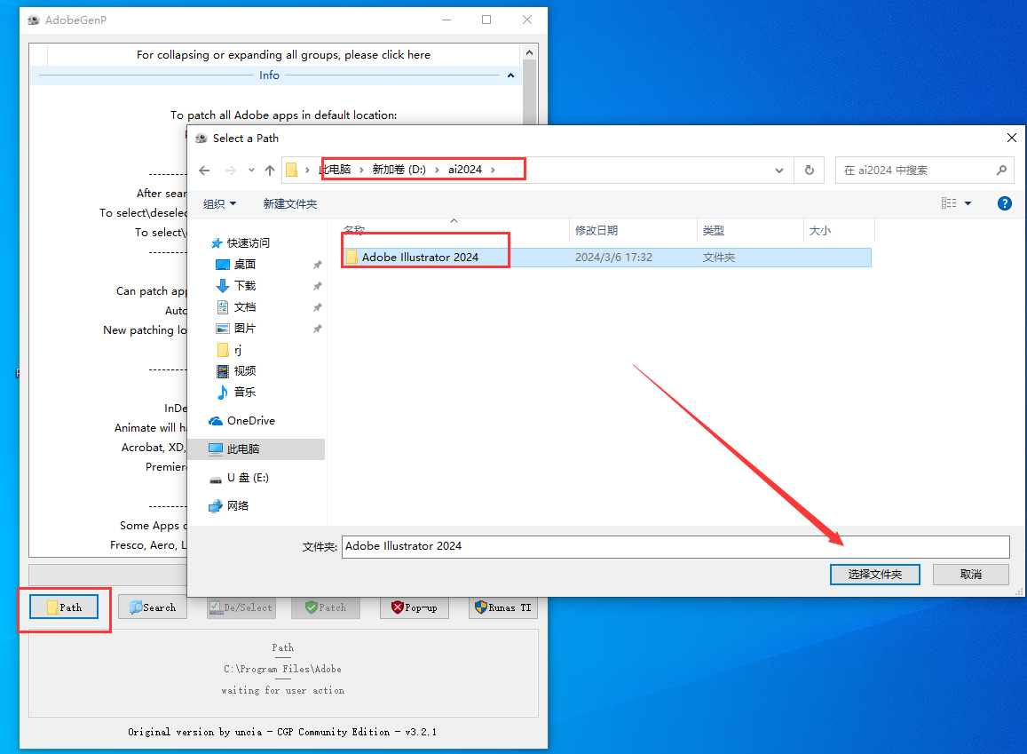Click the magnifier icon in search box
This screenshot has height=754, width=1027.
tap(1000, 171)
